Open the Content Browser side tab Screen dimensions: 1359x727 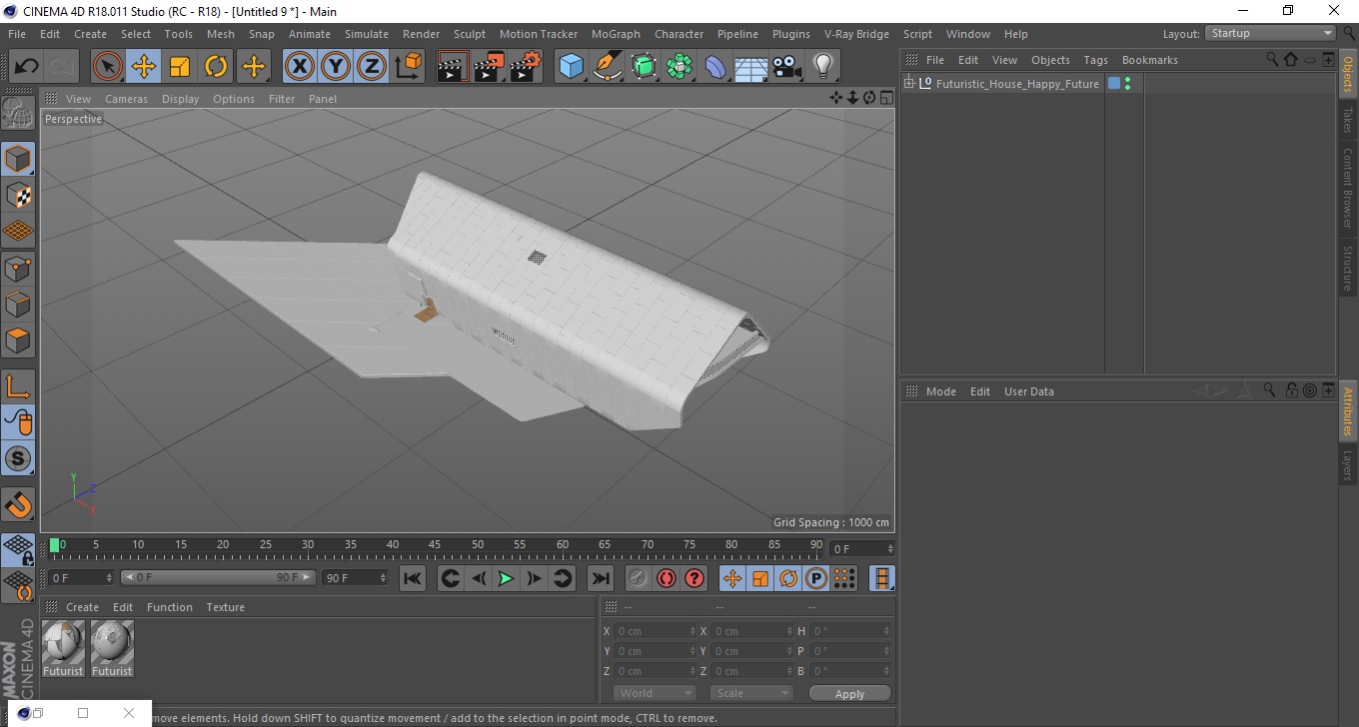click(x=1348, y=188)
